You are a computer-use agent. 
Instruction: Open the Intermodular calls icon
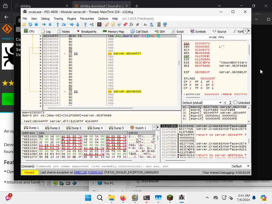point(151,25)
